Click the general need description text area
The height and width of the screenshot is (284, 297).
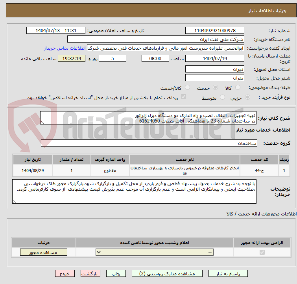point(148,118)
